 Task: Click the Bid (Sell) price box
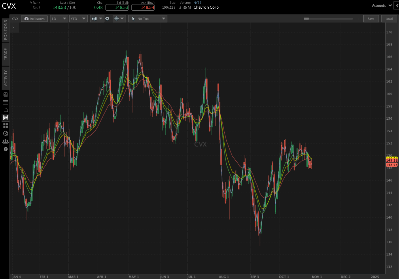tap(117, 7)
